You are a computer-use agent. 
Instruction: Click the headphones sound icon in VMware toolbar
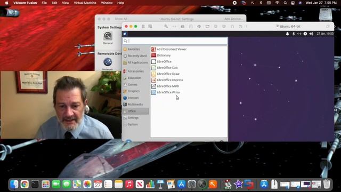tap(232, 26)
